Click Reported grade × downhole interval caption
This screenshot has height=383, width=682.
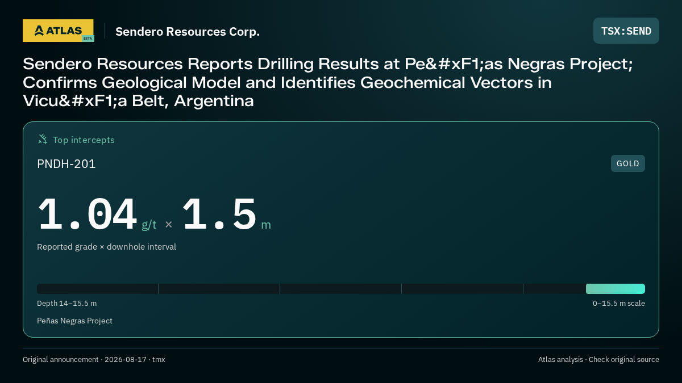pyautogui.click(x=106, y=247)
